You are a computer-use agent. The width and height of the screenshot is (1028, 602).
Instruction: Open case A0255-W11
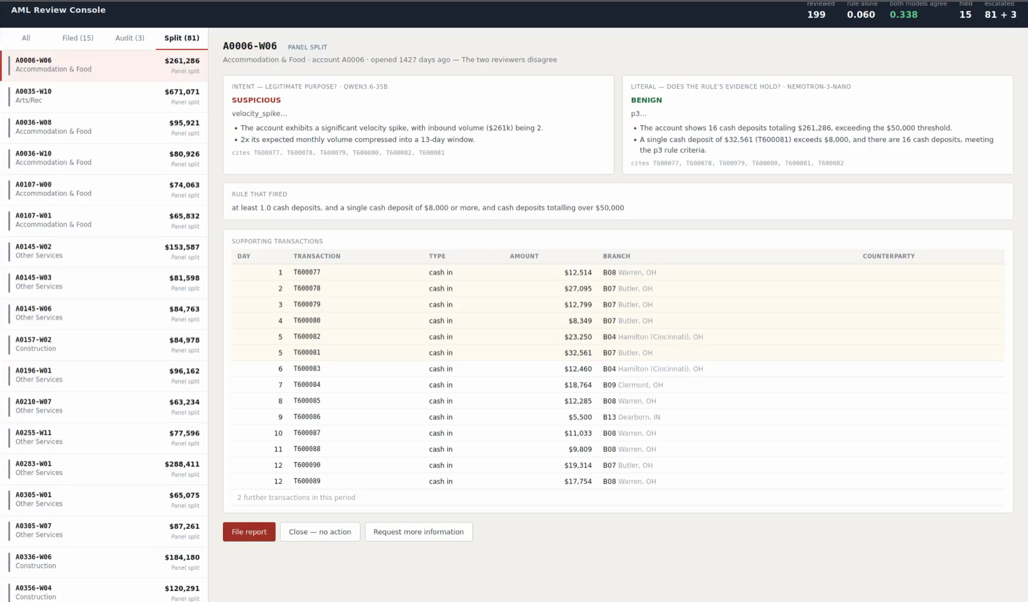pyautogui.click(x=104, y=438)
